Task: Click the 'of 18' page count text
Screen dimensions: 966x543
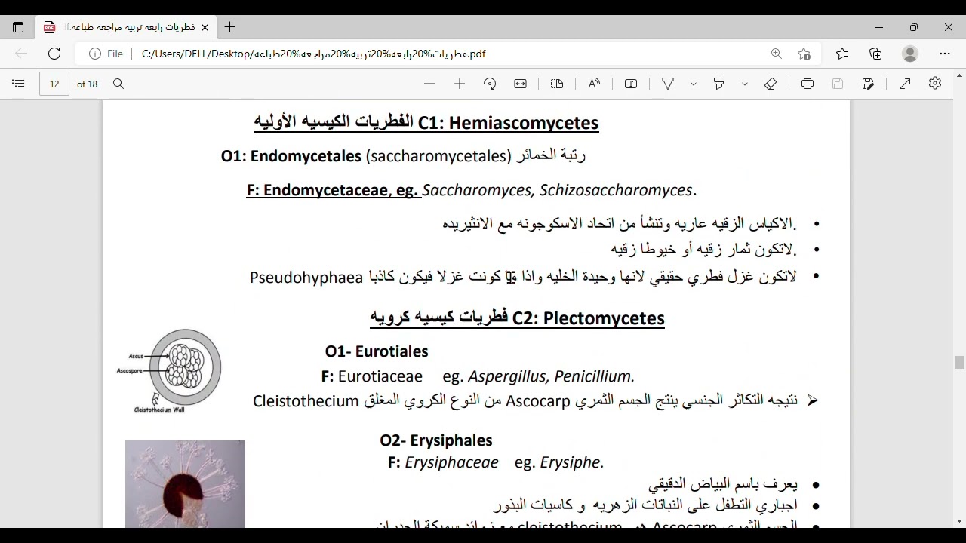Action: tap(88, 84)
